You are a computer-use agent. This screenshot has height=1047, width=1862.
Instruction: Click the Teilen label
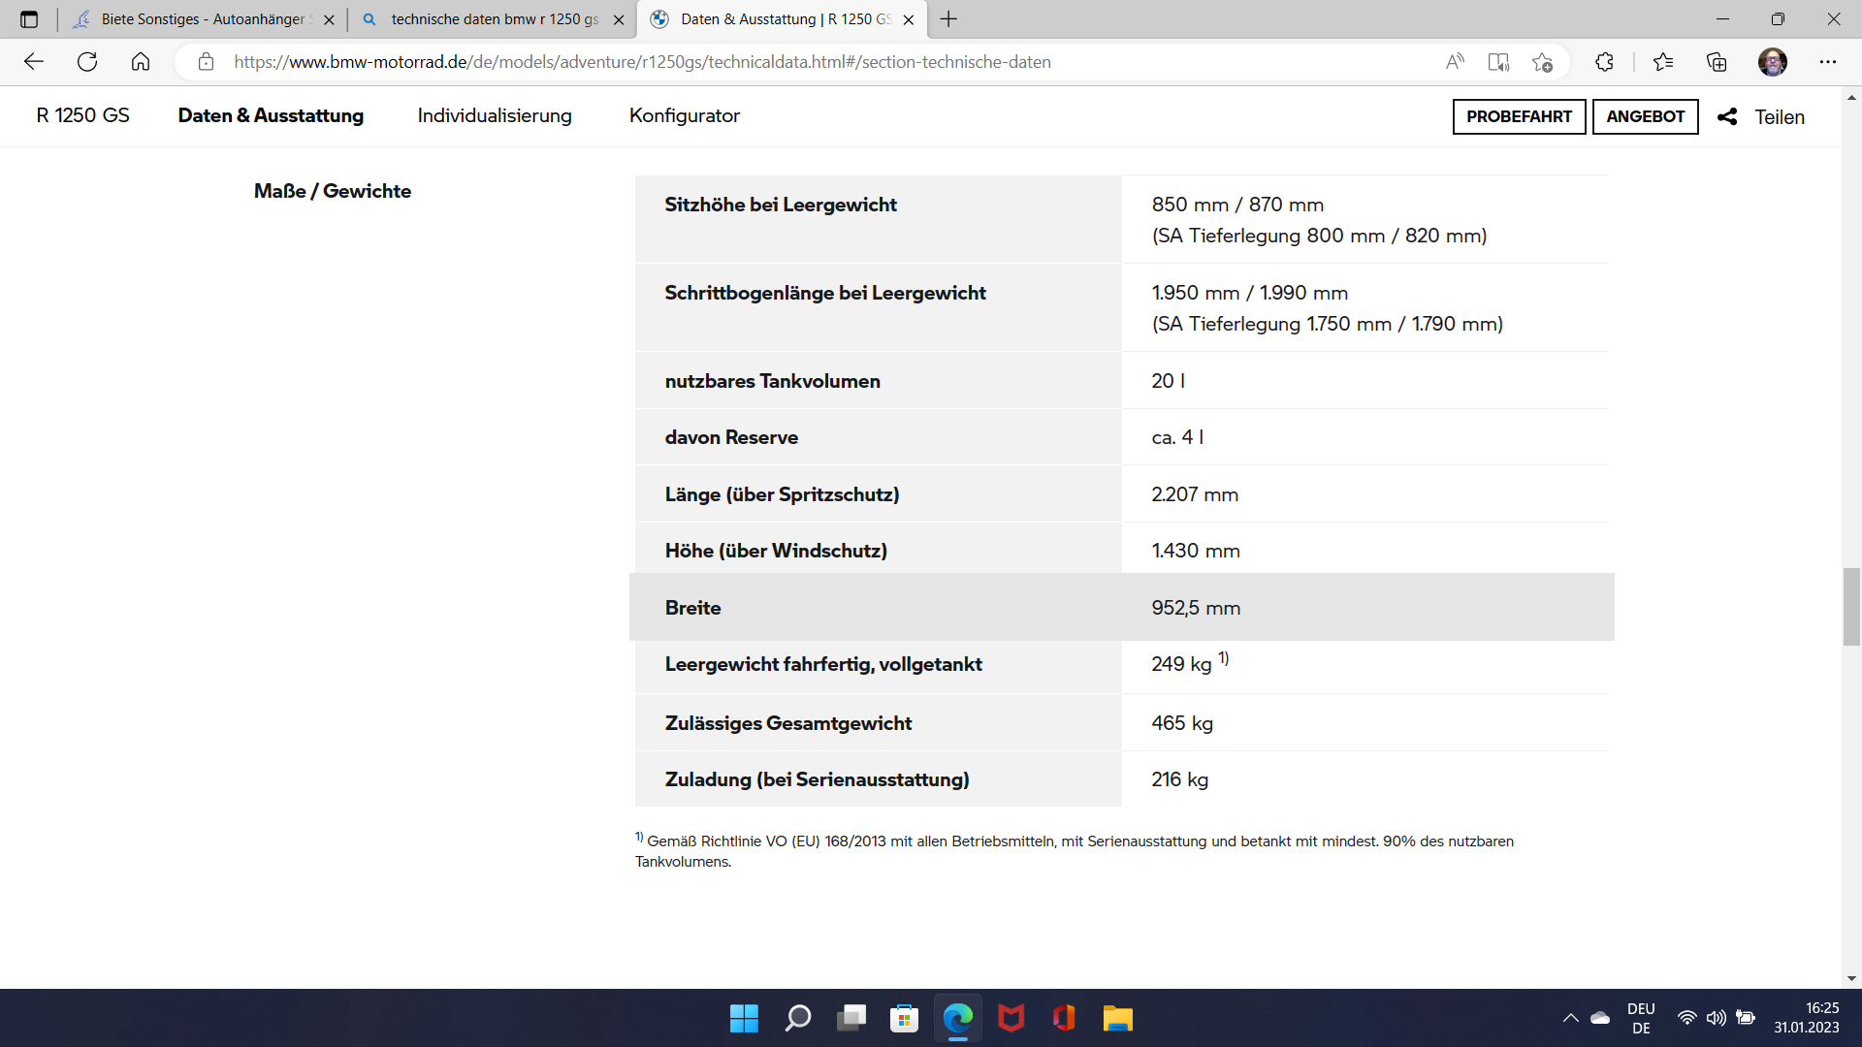[x=1780, y=117]
